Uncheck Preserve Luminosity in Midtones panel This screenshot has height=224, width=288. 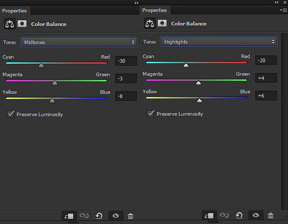[11, 115]
